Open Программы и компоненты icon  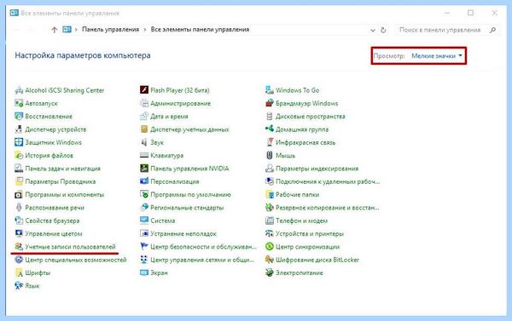(19, 194)
